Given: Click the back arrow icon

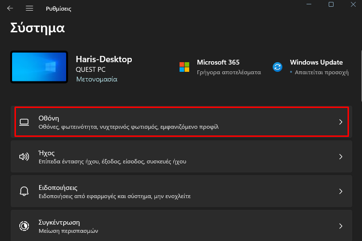Looking at the screenshot, I should 10,9.
